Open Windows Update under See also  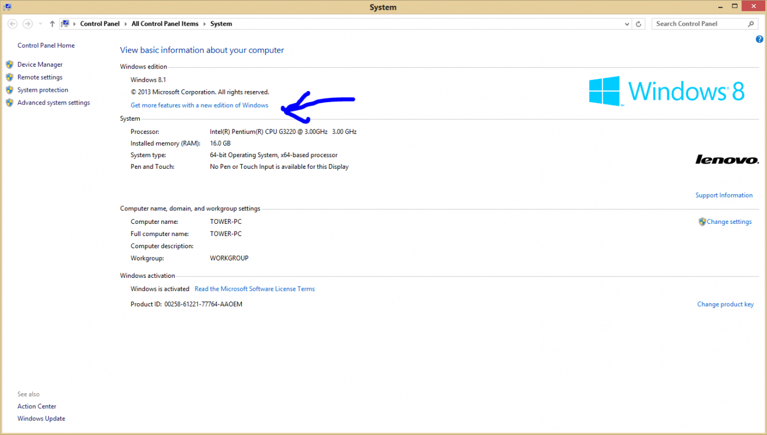(x=41, y=419)
